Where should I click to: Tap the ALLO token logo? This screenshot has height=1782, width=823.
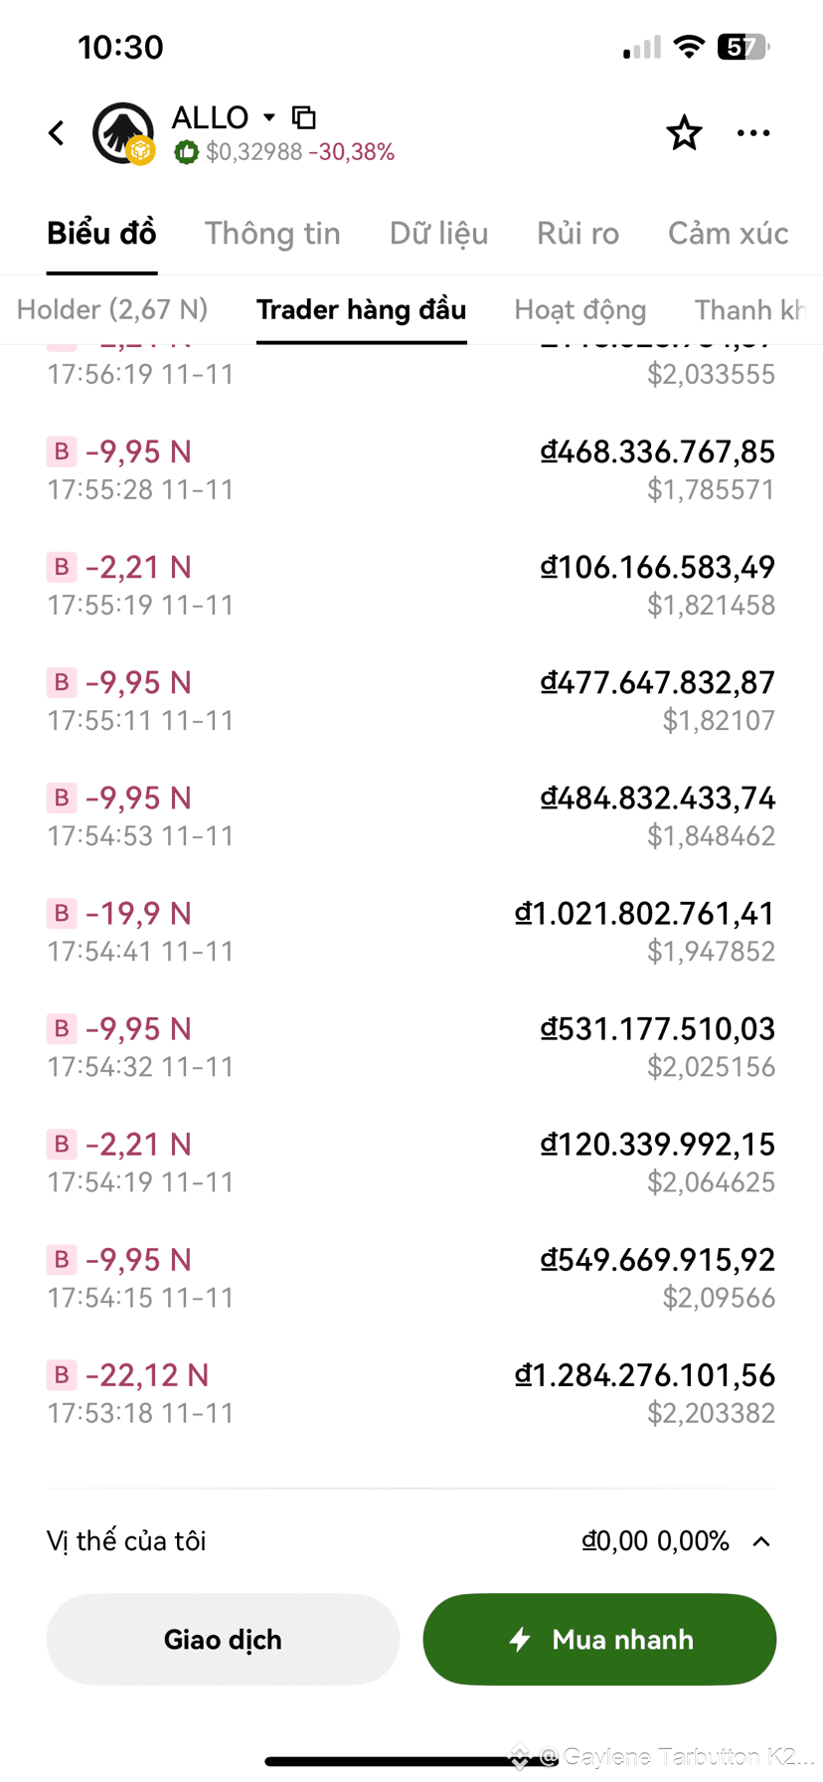(122, 132)
